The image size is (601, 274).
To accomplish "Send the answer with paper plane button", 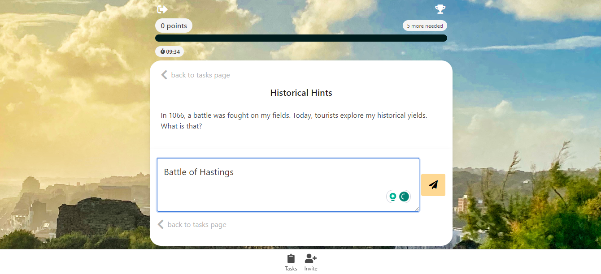I will pyautogui.click(x=433, y=185).
